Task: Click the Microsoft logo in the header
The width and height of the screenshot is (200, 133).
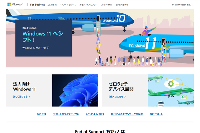Action: 15,4
